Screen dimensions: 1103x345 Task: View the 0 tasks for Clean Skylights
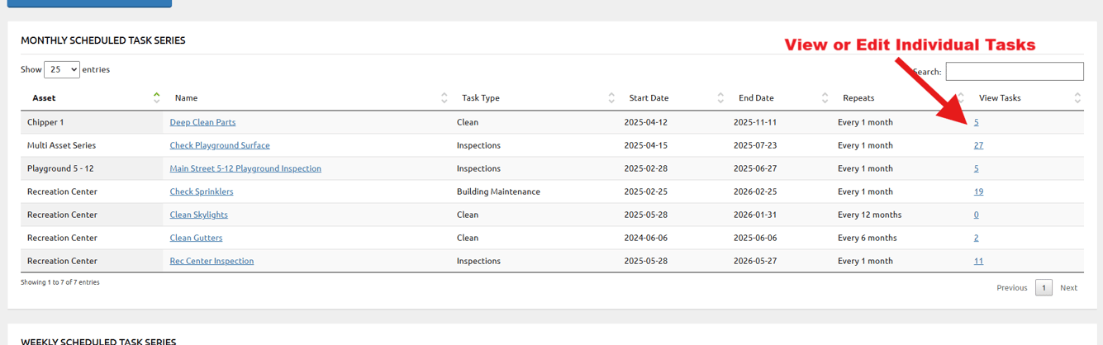click(977, 215)
